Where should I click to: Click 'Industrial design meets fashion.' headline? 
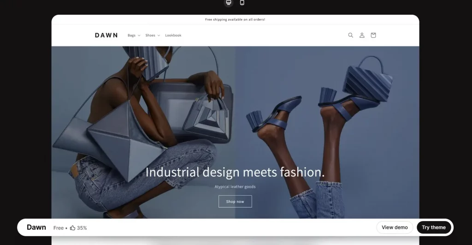[235, 172]
